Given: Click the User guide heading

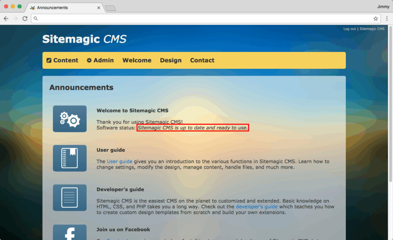Looking at the screenshot, I should click(x=111, y=150).
